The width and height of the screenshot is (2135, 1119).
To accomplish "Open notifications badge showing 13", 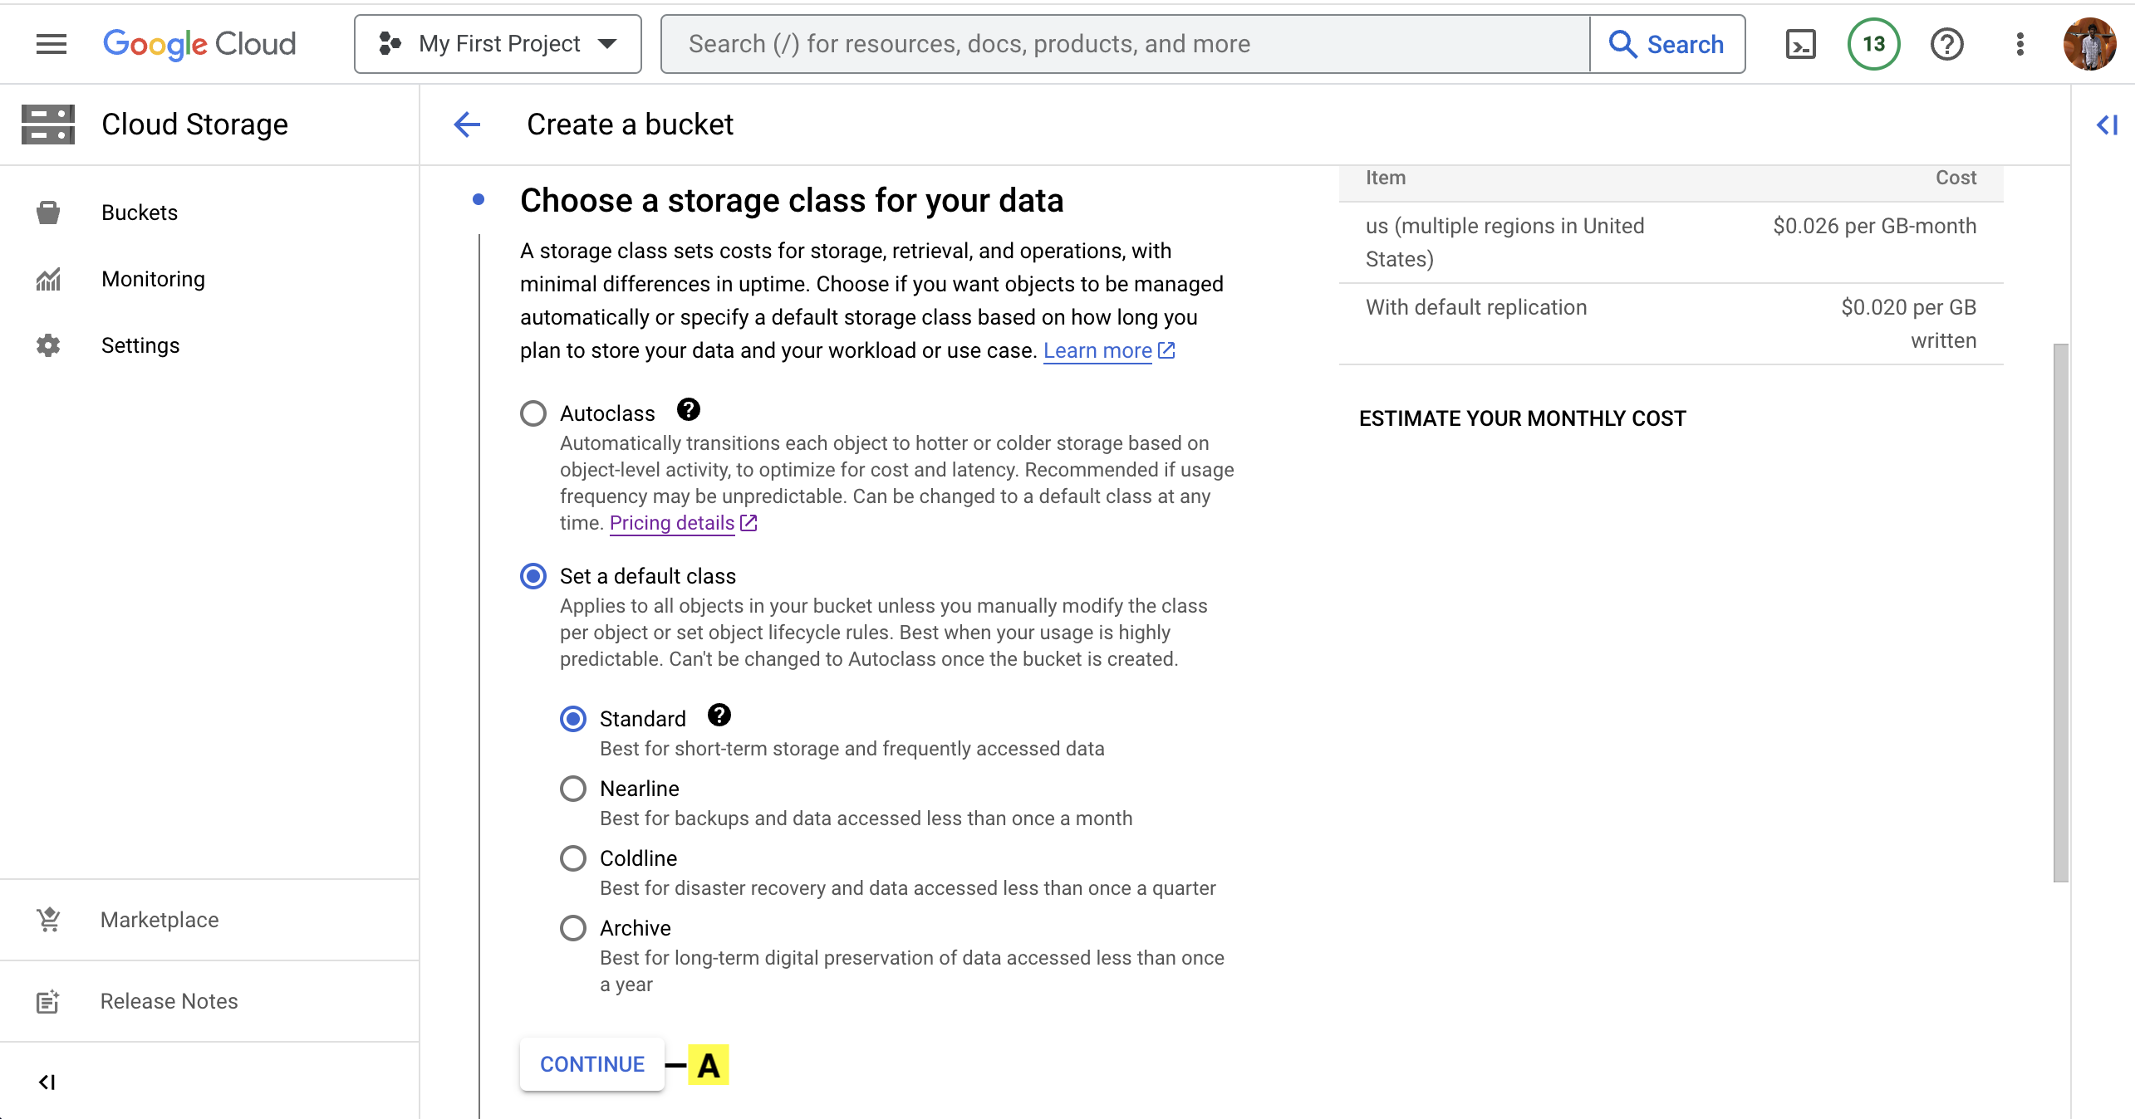I will pos(1873,44).
